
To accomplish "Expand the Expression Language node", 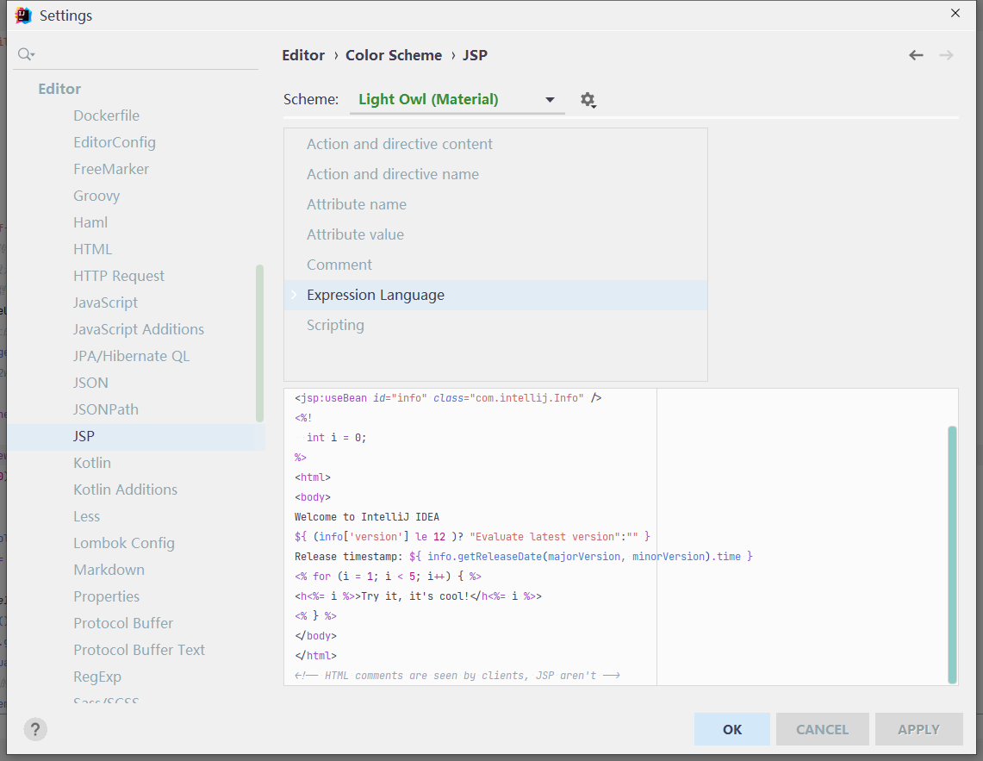I will pyautogui.click(x=294, y=295).
